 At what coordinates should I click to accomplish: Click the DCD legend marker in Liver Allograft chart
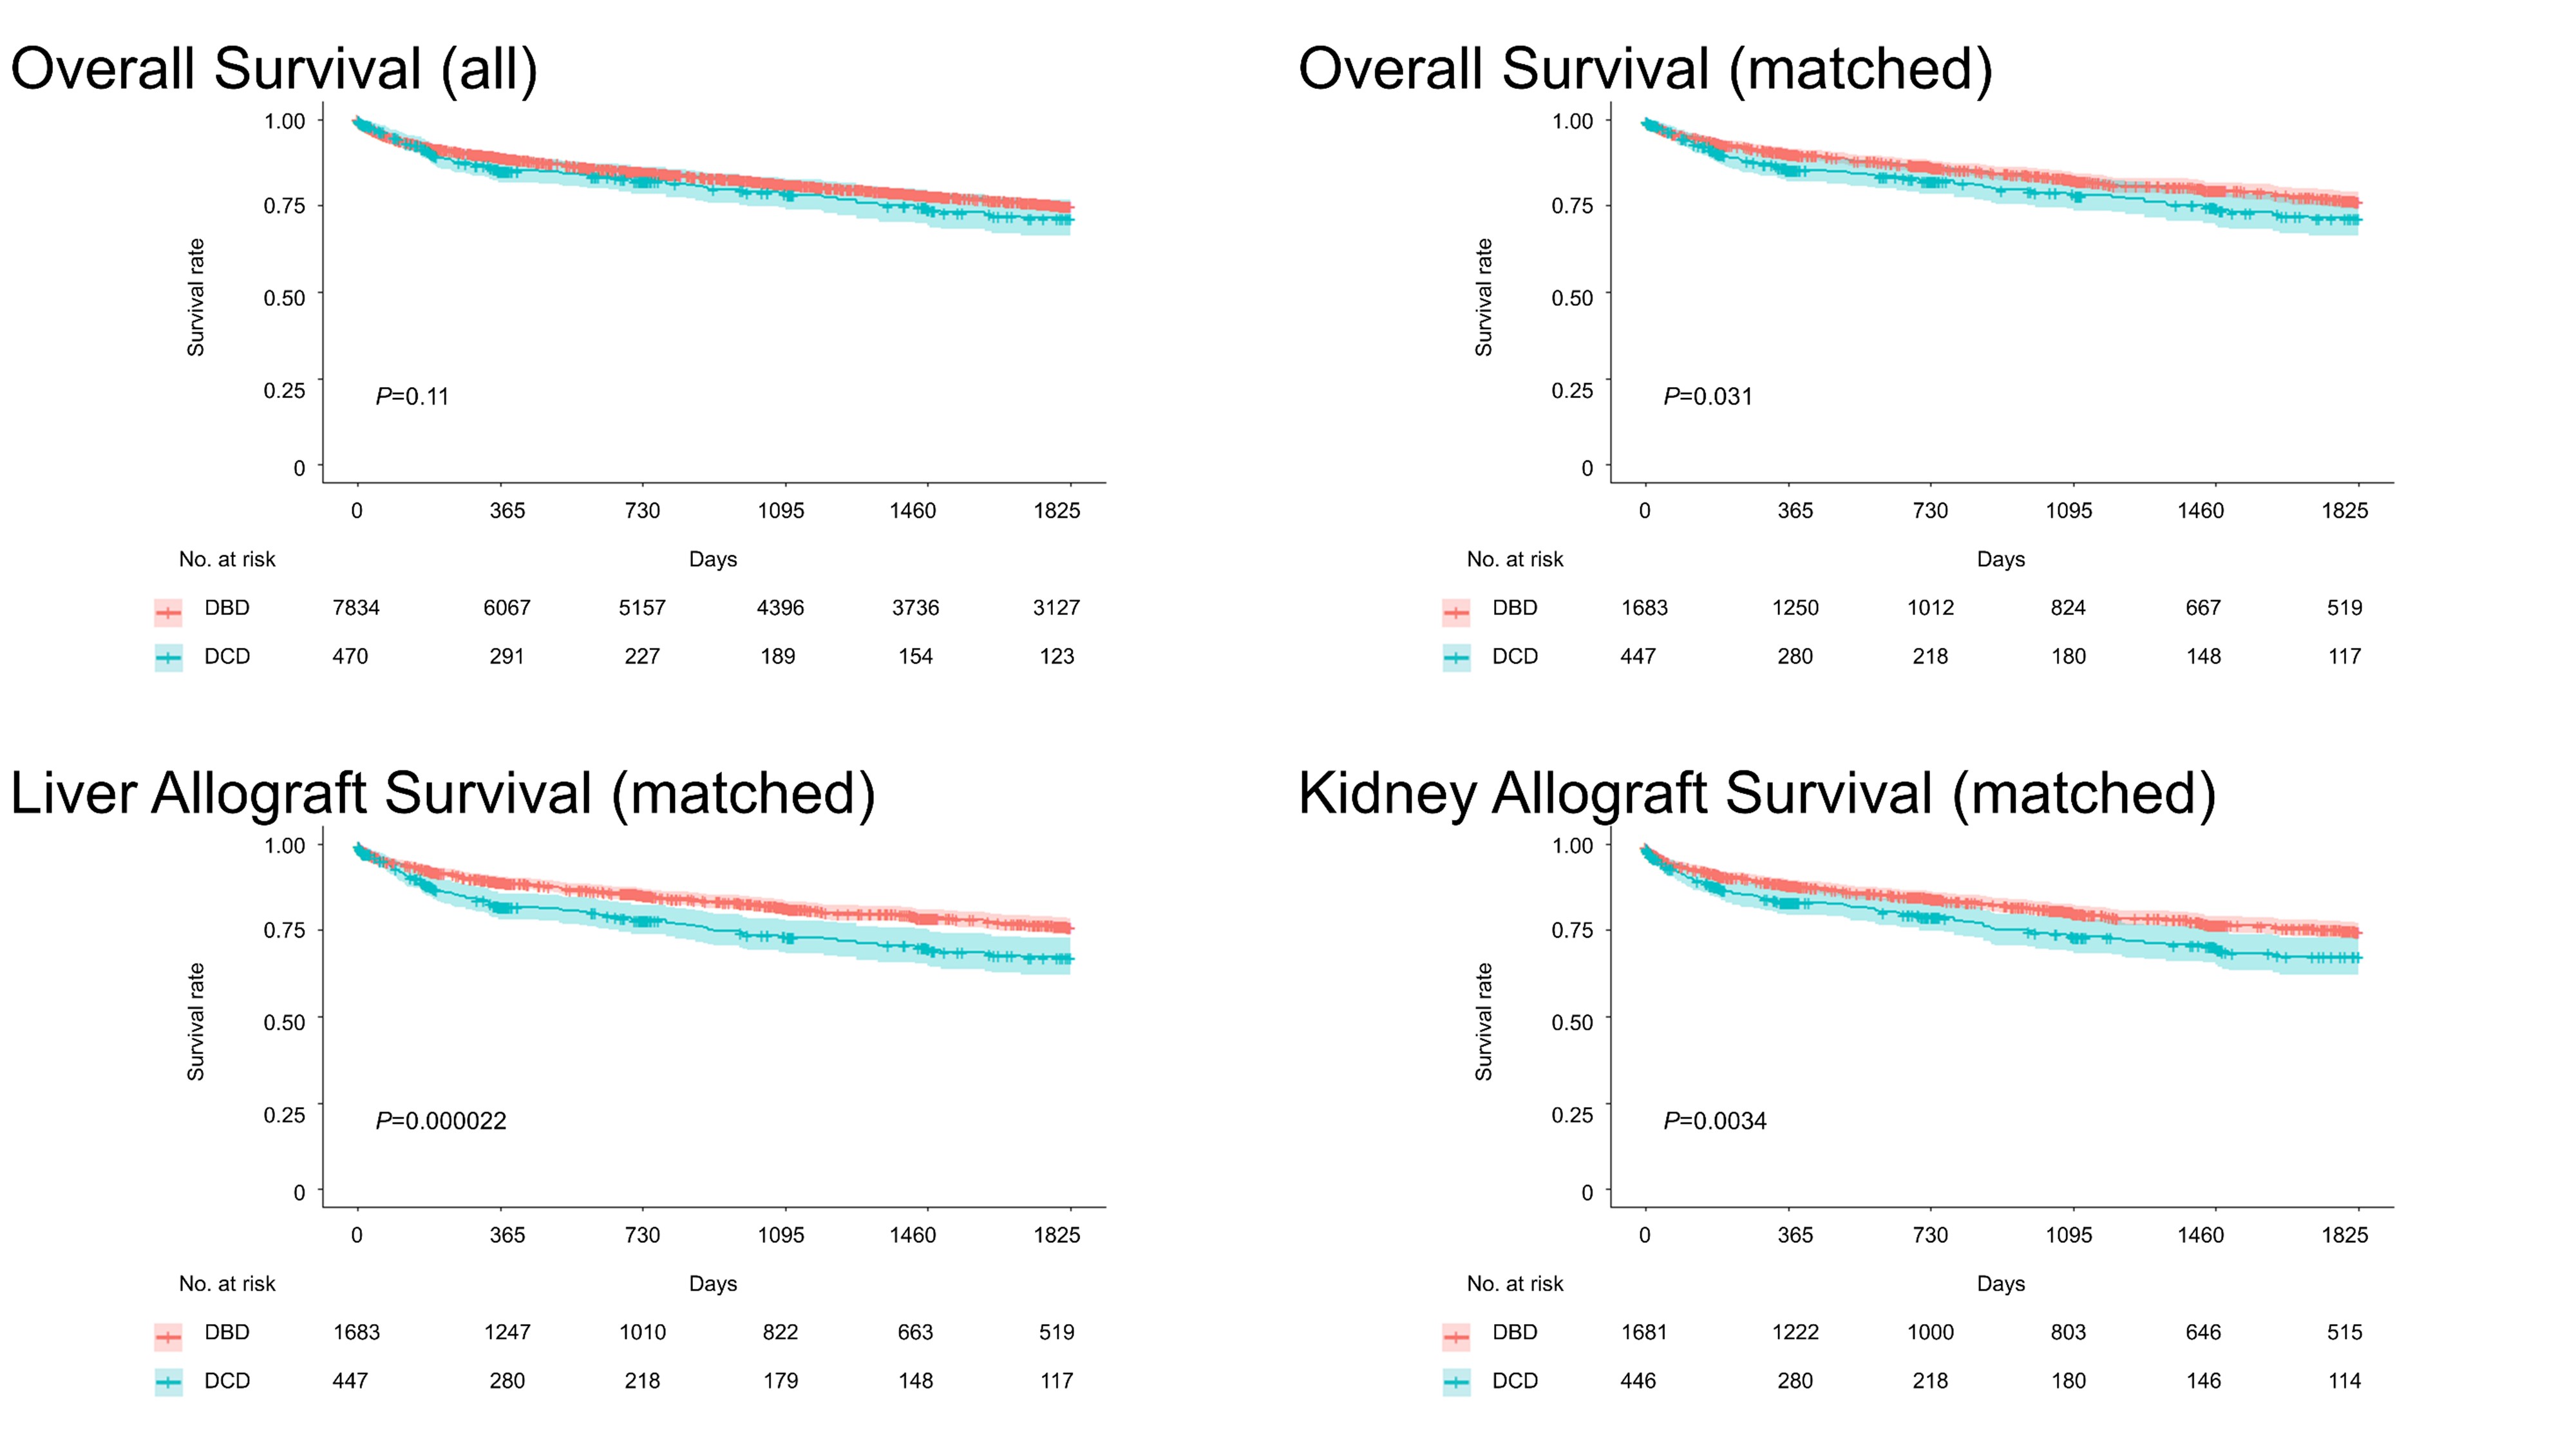[x=168, y=1383]
